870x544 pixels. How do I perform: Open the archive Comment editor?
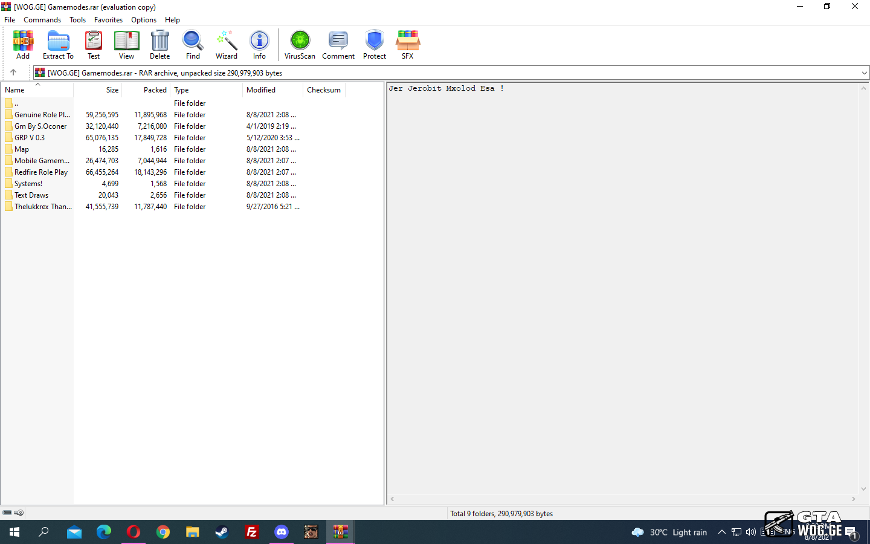tap(338, 45)
